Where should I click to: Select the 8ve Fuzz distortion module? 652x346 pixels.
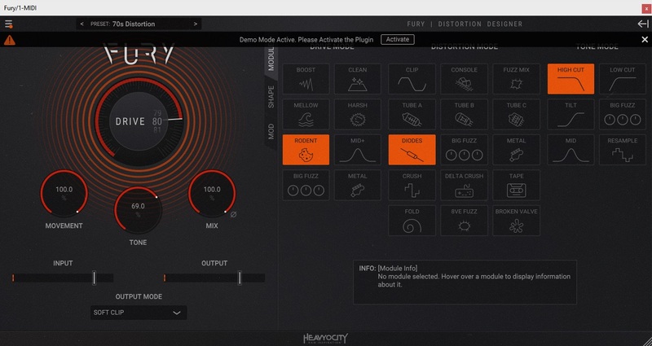coord(464,220)
